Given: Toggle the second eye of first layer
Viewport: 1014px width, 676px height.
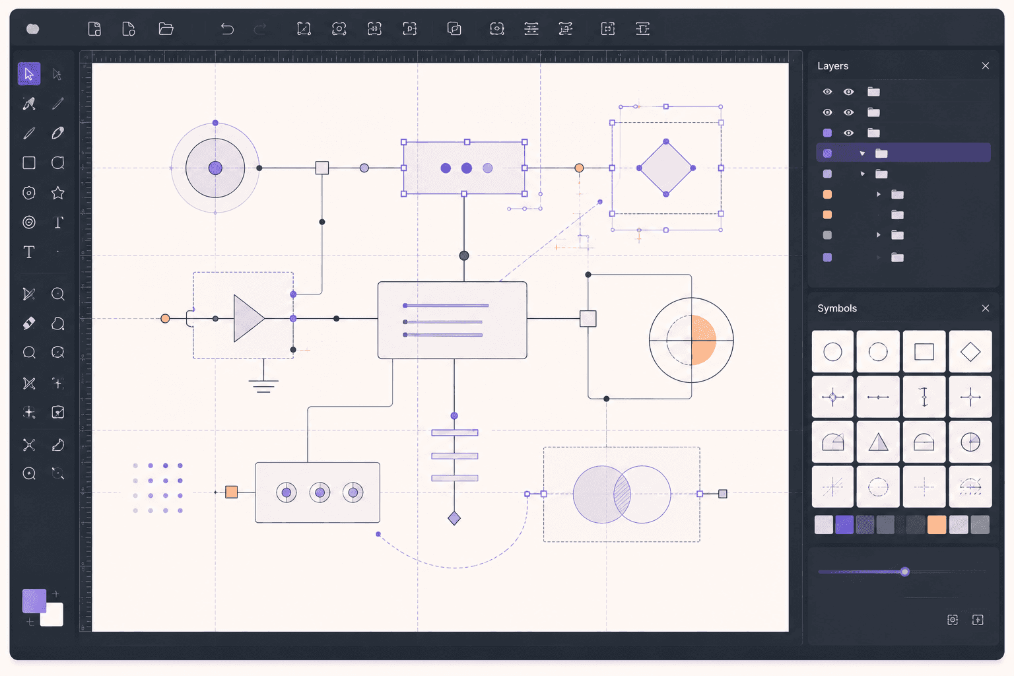Looking at the screenshot, I should point(849,92).
